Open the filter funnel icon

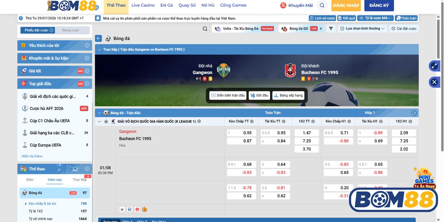[331, 29]
